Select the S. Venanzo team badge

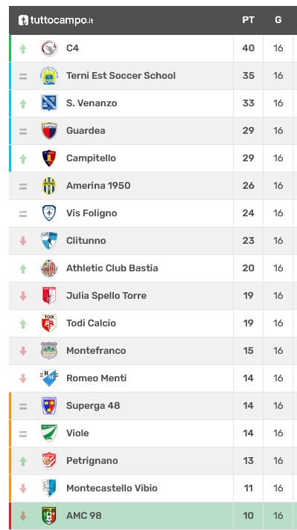click(x=49, y=103)
